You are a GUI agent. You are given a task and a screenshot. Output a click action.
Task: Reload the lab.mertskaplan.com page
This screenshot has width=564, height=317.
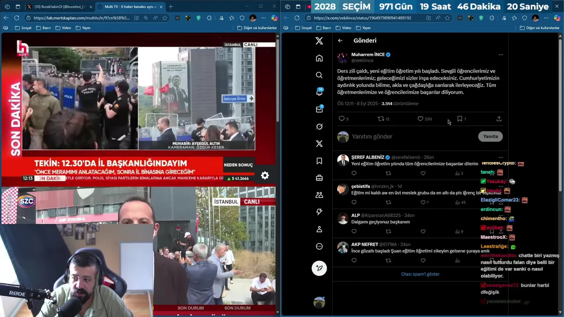[17, 18]
